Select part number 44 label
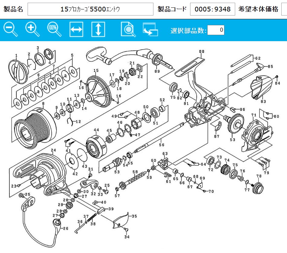This screenshot has width=287, height=253. [x=97, y=130]
